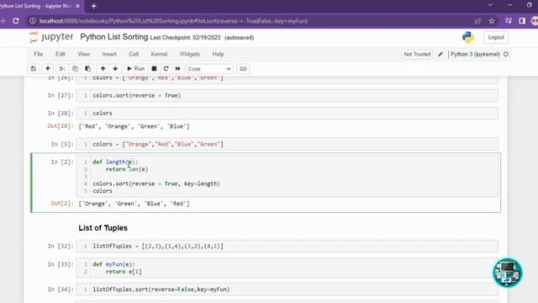Click the Not Trusted button
Image resolution: width=538 pixels, height=303 pixels.
[x=417, y=54]
